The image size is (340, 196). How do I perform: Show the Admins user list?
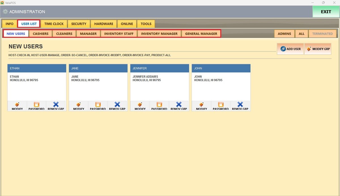pyautogui.click(x=284, y=34)
